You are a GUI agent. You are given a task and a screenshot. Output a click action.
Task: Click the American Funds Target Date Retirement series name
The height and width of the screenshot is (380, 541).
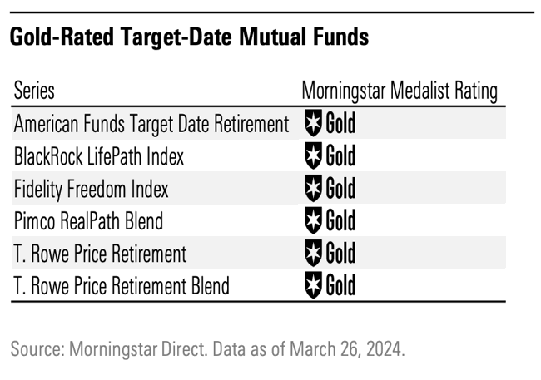151,124
